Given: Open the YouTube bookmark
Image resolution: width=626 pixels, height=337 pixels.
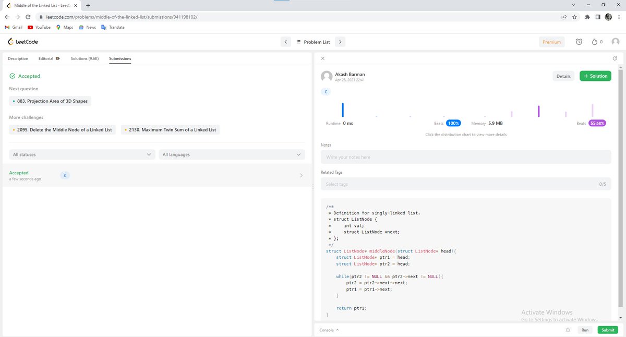Looking at the screenshot, I should [x=39, y=27].
